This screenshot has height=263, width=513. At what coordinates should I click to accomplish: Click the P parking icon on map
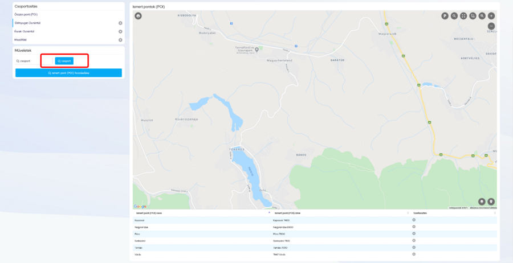pyautogui.click(x=445, y=16)
